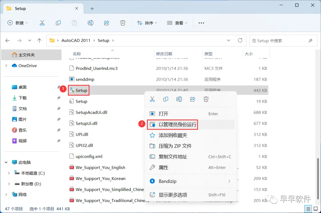The width and height of the screenshot is (321, 213).
Task: Open the 排序 sort dropdown
Action: (x=147, y=23)
